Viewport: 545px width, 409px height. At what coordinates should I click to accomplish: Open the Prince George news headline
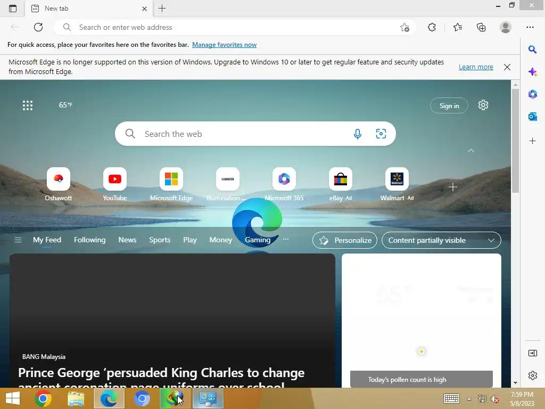pyautogui.click(x=161, y=378)
